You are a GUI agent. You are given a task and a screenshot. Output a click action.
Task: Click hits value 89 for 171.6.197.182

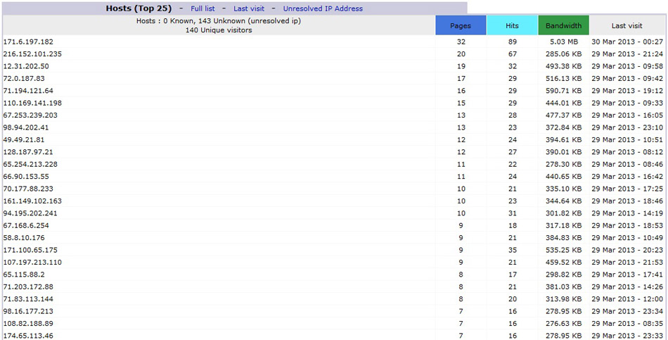[x=512, y=42]
